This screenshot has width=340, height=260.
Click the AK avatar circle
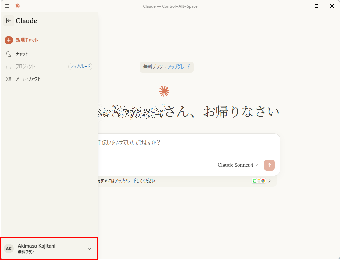(9, 249)
